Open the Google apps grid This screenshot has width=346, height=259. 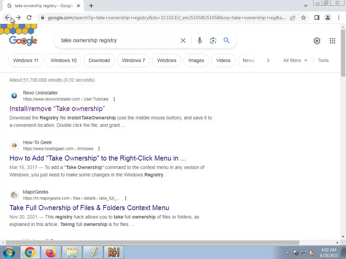click(332, 41)
